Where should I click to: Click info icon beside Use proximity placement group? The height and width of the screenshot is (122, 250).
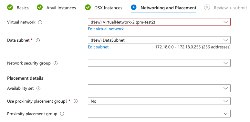tap(76, 101)
